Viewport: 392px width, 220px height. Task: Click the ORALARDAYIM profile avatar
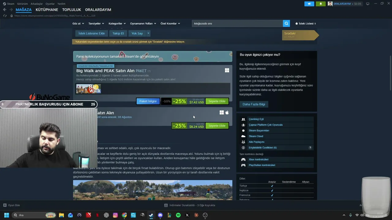[x=330, y=4]
